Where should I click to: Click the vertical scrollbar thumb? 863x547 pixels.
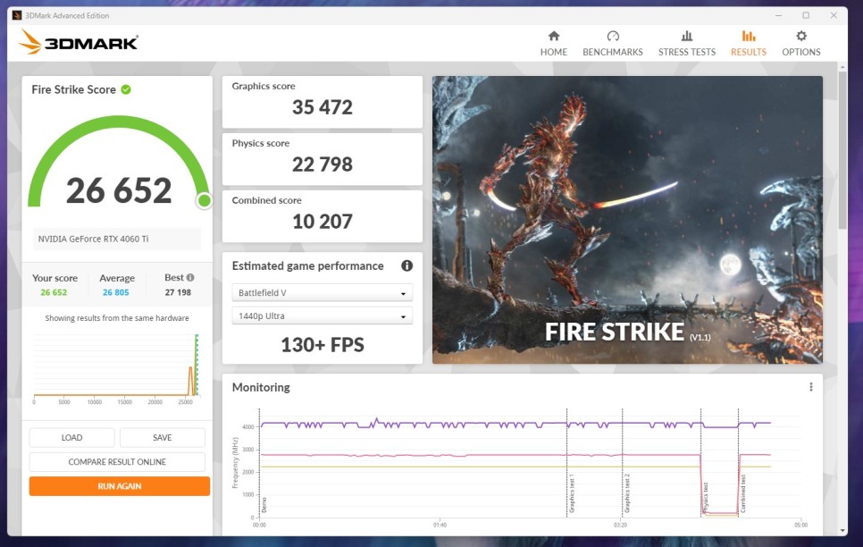coord(842,150)
